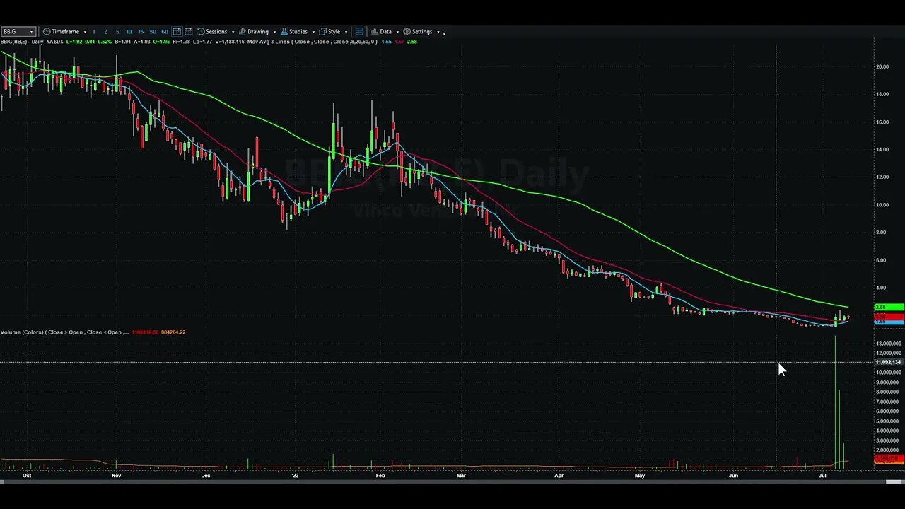Select the 1-minute interval button
Viewport: 905px width, 509px height.
click(x=94, y=32)
